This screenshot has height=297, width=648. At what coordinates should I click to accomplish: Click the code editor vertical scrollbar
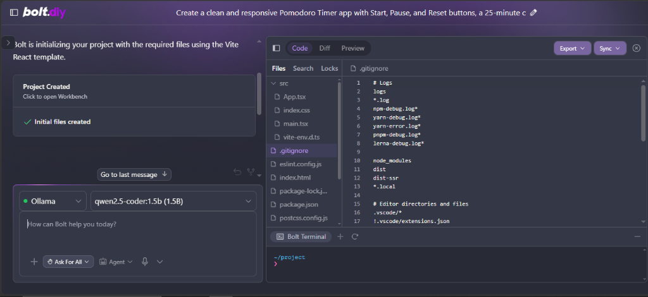[643, 113]
